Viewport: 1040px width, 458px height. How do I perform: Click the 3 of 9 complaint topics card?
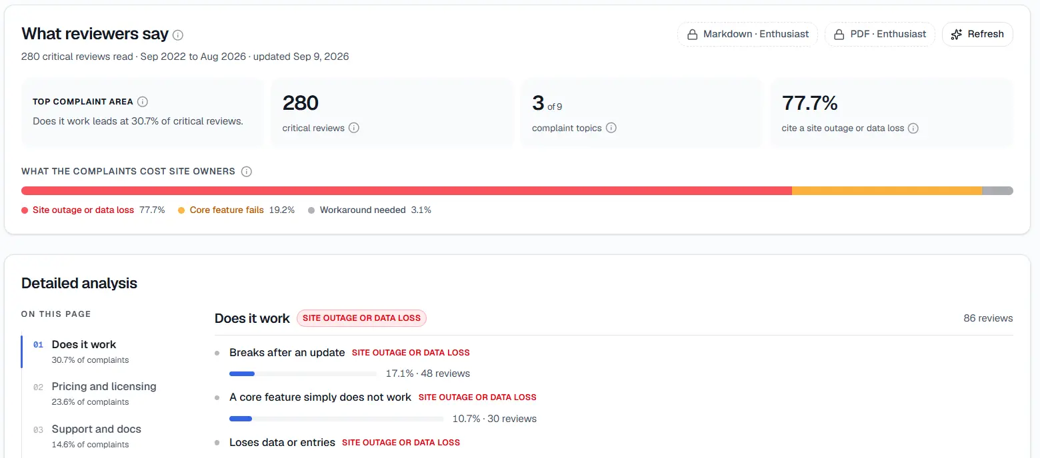[x=641, y=113]
